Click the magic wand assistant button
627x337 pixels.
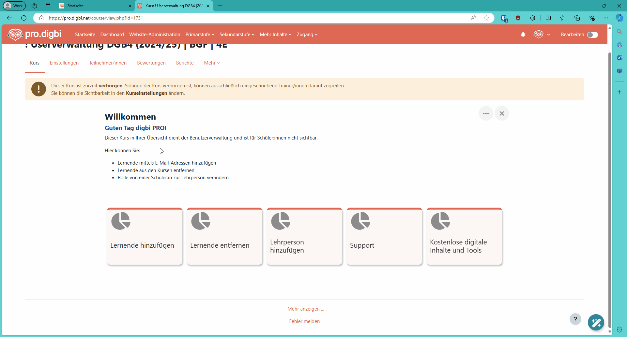pos(596,322)
